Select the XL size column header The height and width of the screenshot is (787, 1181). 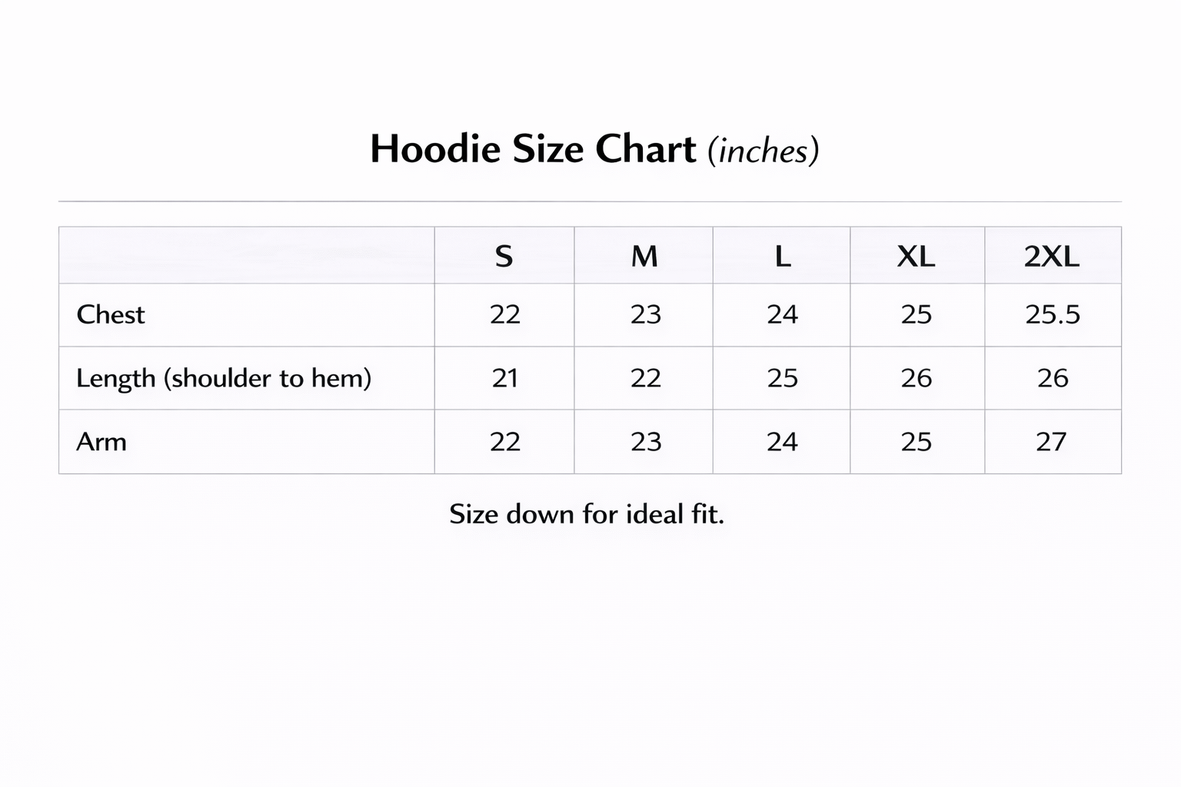(916, 256)
